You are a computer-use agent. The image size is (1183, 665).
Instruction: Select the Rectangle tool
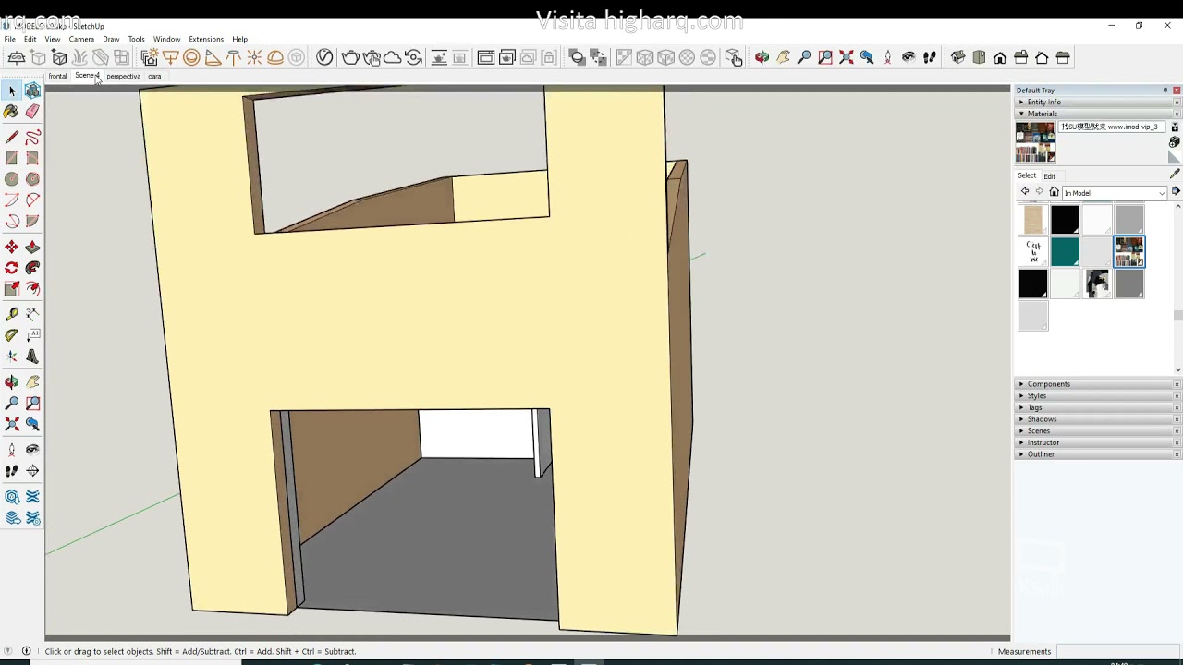[x=12, y=159]
